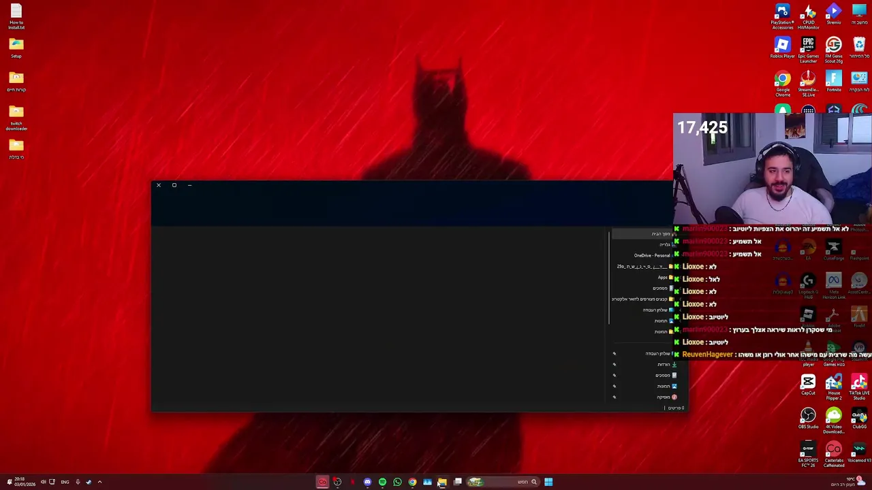Image resolution: width=872 pixels, height=490 pixels.
Task: Open House Flipper 2 shortcut
Action: 834,387
